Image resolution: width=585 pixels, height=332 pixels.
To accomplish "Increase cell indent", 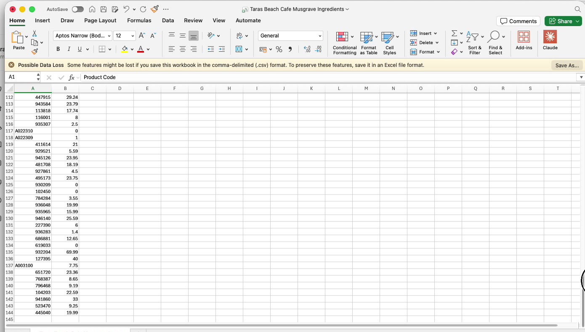I will pyautogui.click(x=222, y=49).
